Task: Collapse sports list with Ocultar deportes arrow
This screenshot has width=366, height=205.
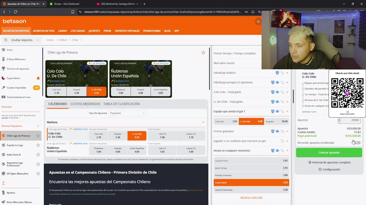Action: [38, 40]
